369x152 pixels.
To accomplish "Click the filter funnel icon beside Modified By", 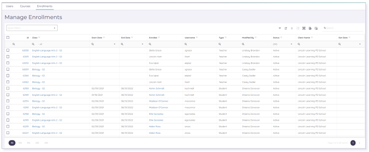I will (256, 38).
